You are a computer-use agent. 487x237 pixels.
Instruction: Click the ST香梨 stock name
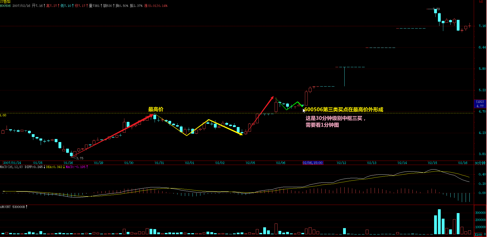click(x=5, y=2)
